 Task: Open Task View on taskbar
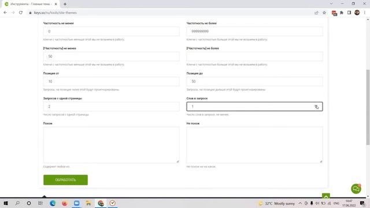[x=40, y=203]
